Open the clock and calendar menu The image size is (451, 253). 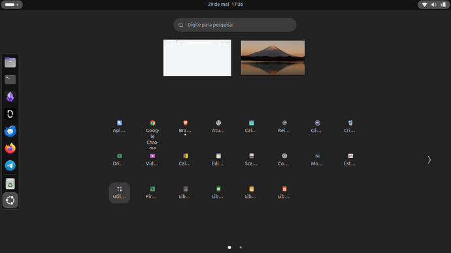click(x=225, y=5)
